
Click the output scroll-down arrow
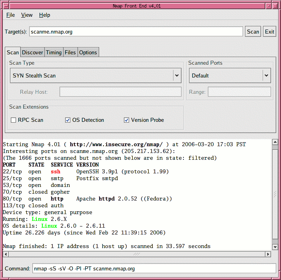coord(275,247)
